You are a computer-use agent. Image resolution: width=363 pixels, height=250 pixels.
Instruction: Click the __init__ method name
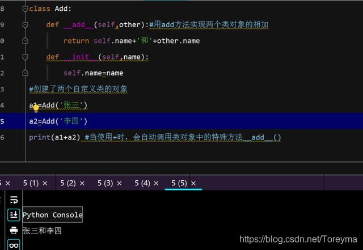[81, 57]
